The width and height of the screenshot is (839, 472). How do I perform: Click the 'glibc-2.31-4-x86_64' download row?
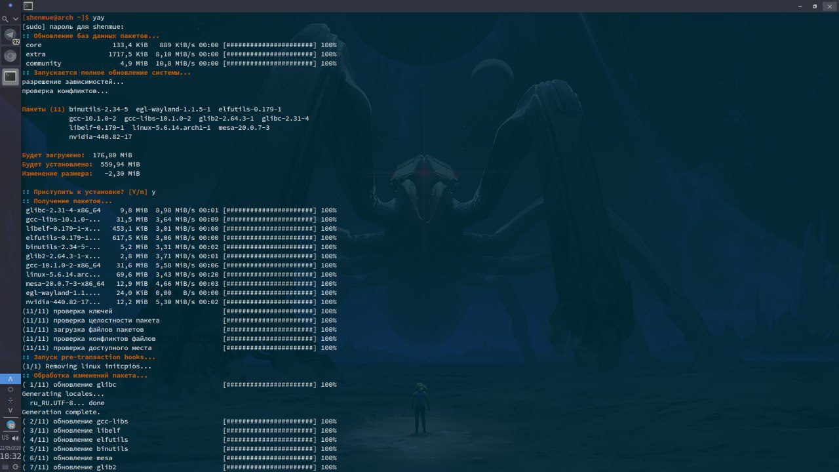pos(181,210)
